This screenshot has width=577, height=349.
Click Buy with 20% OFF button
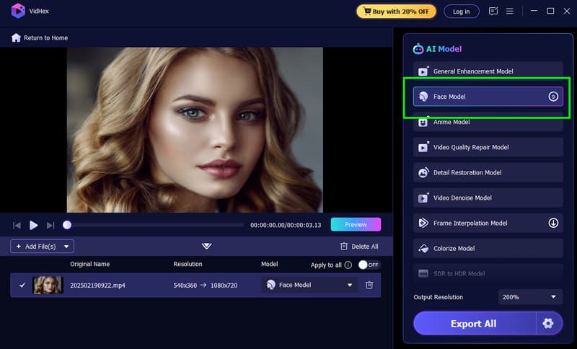point(396,12)
